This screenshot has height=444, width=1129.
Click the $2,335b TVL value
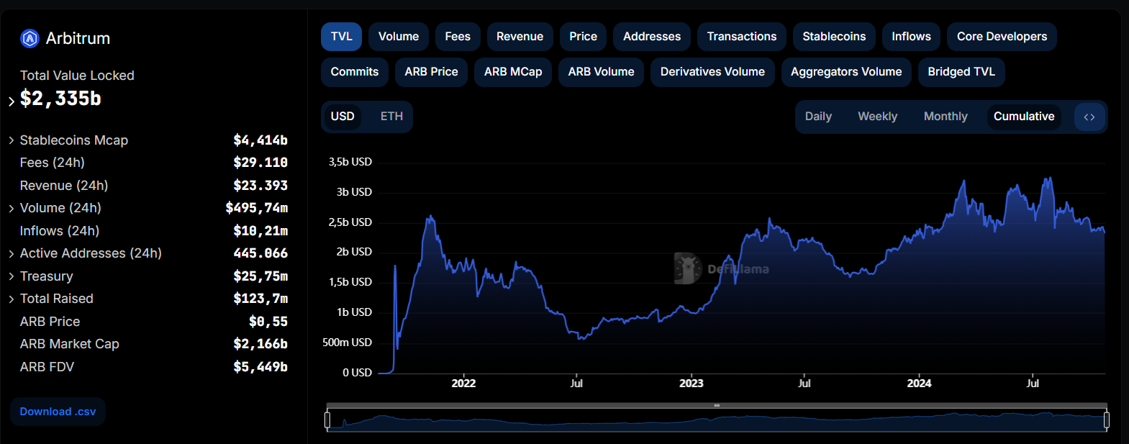point(60,99)
